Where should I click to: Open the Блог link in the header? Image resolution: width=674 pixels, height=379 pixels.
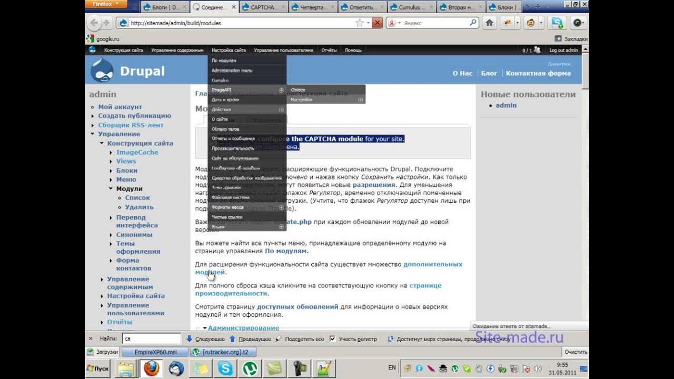[x=489, y=73]
